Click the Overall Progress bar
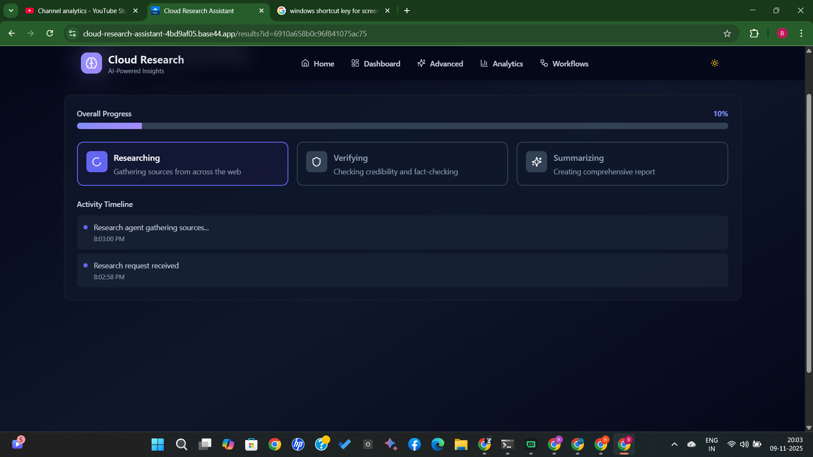813x457 pixels. pyautogui.click(x=402, y=126)
